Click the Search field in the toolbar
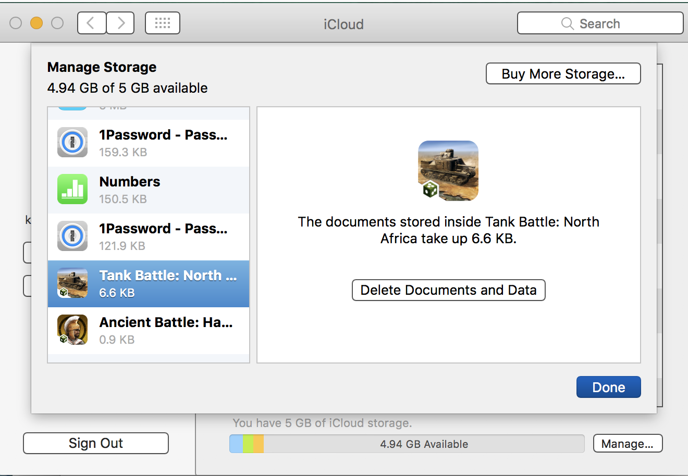 tap(600, 23)
